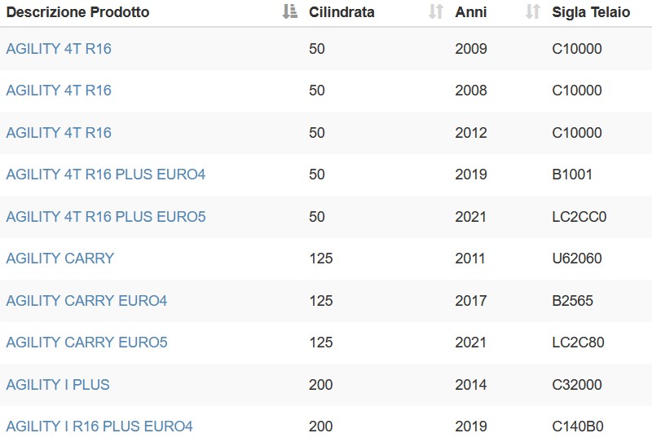Click the Anni sort arrows icon

pos(533,11)
